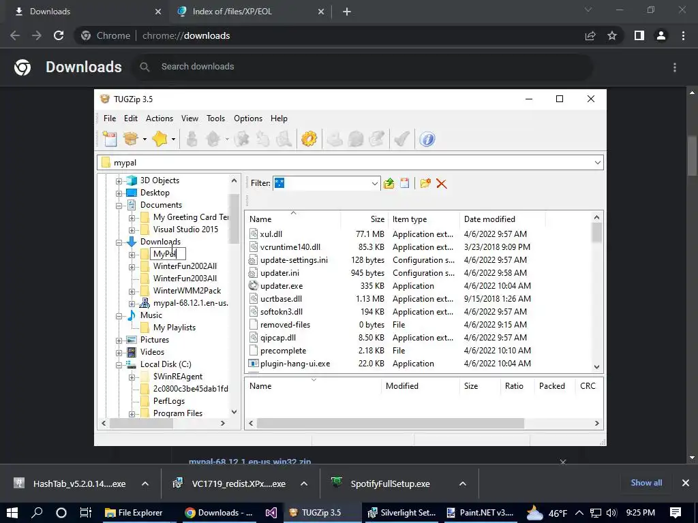The image size is (698, 523).
Task: Click the Chrome share page icon
Action: [x=590, y=35]
